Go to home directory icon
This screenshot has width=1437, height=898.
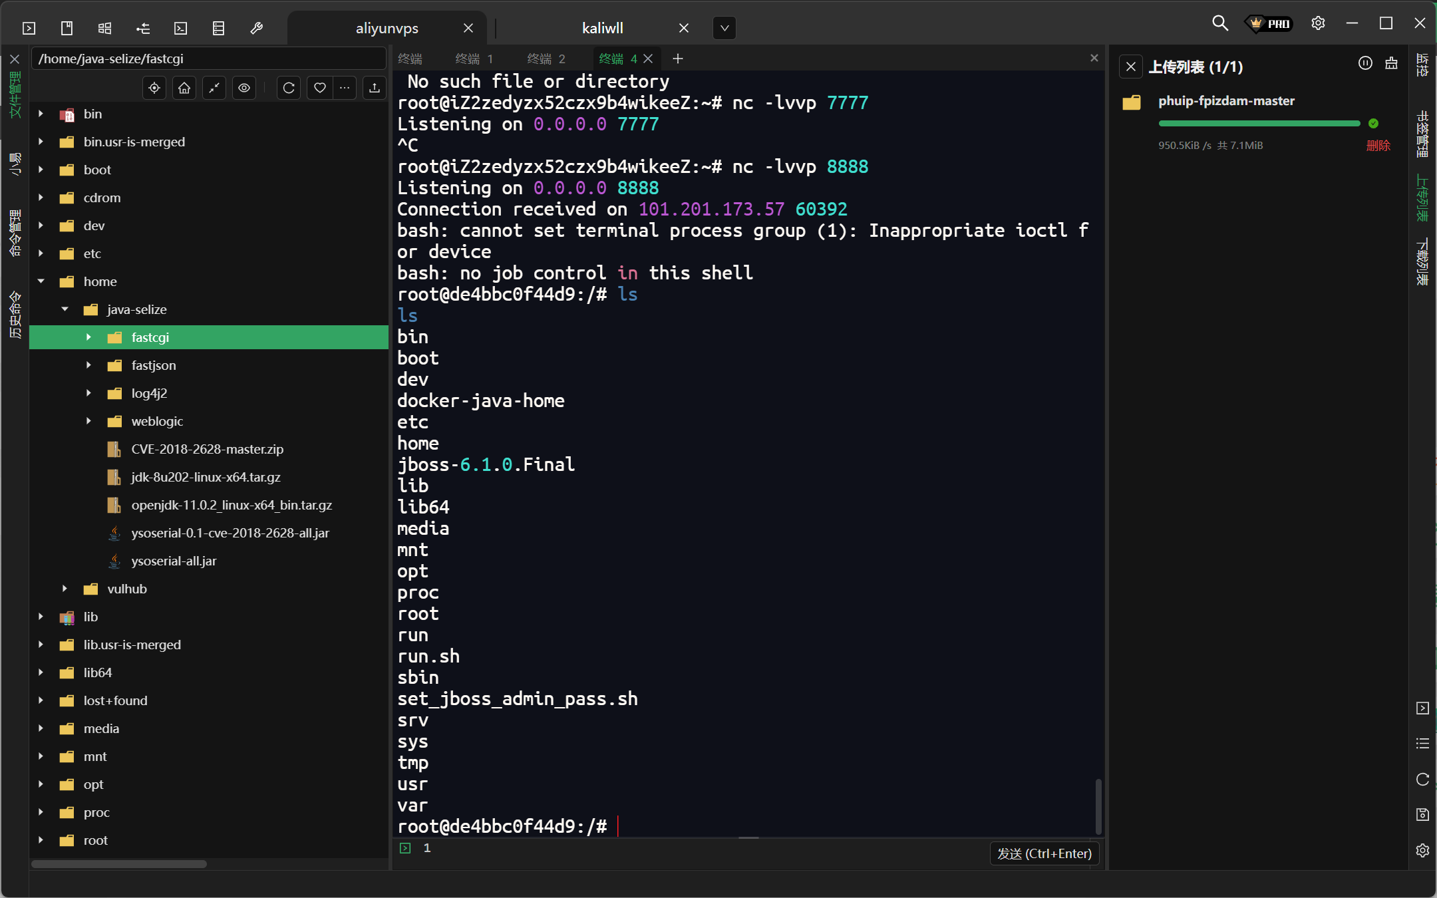pos(184,88)
